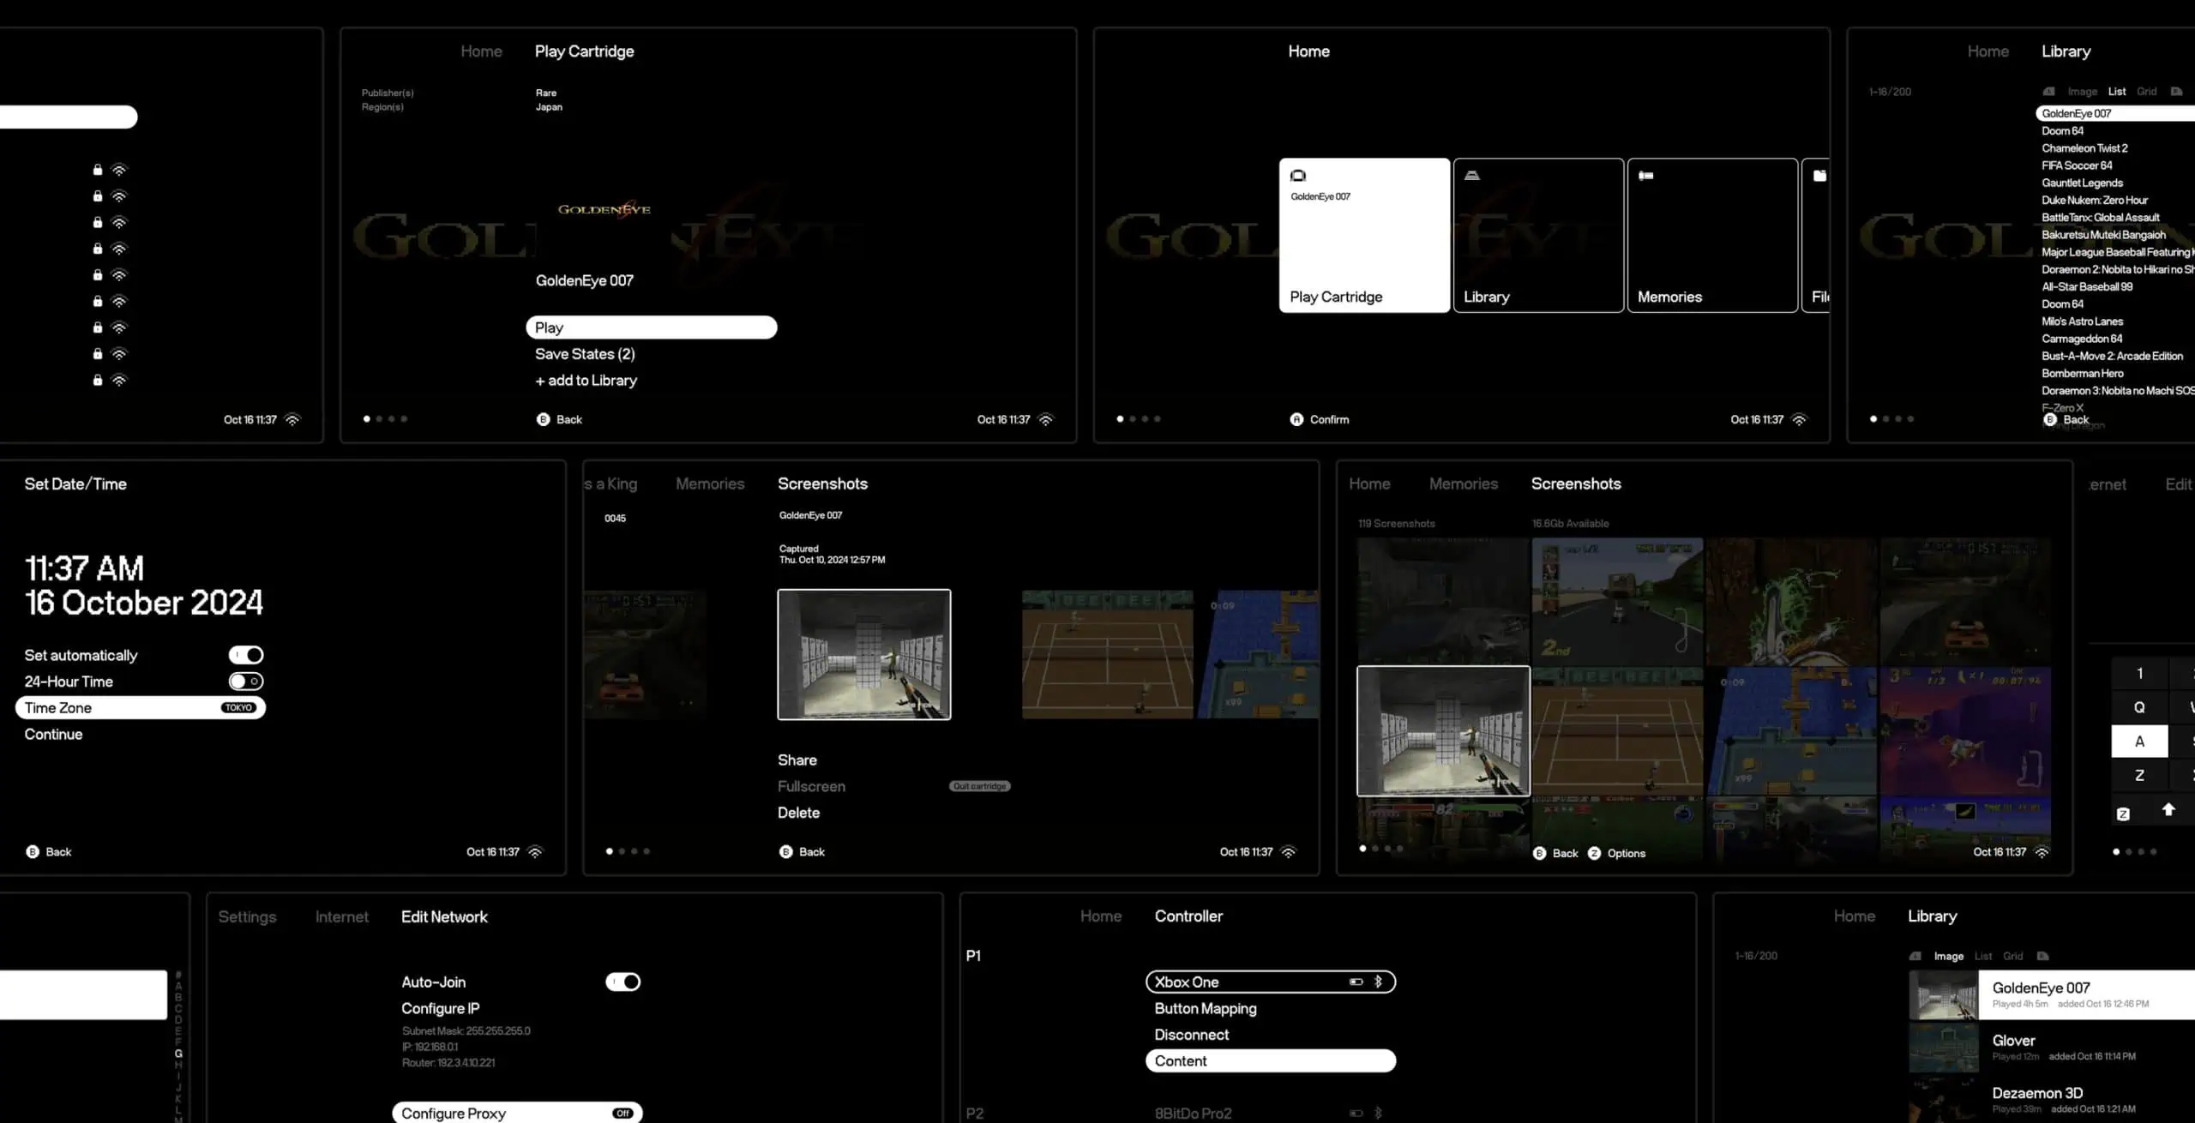Image resolution: width=2195 pixels, height=1123 pixels.
Task: Select Delete under the screenshot preview
Action: pos(798,813)
